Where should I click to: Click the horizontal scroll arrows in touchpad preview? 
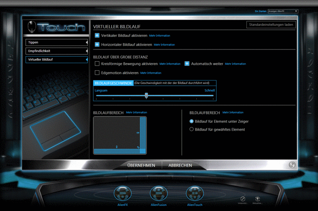(138, 133)
